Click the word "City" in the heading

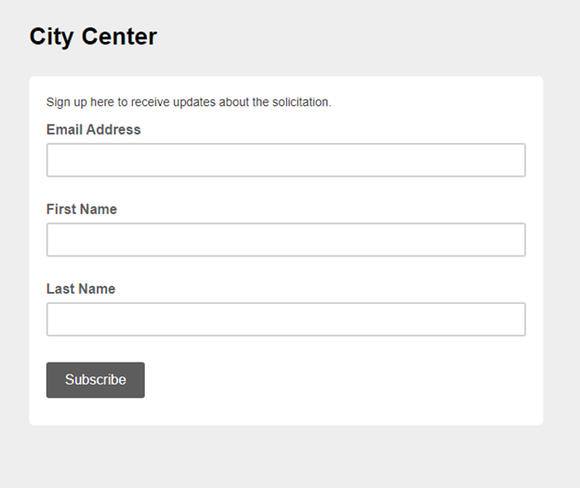pyautogui.click(x=51, y=36)
